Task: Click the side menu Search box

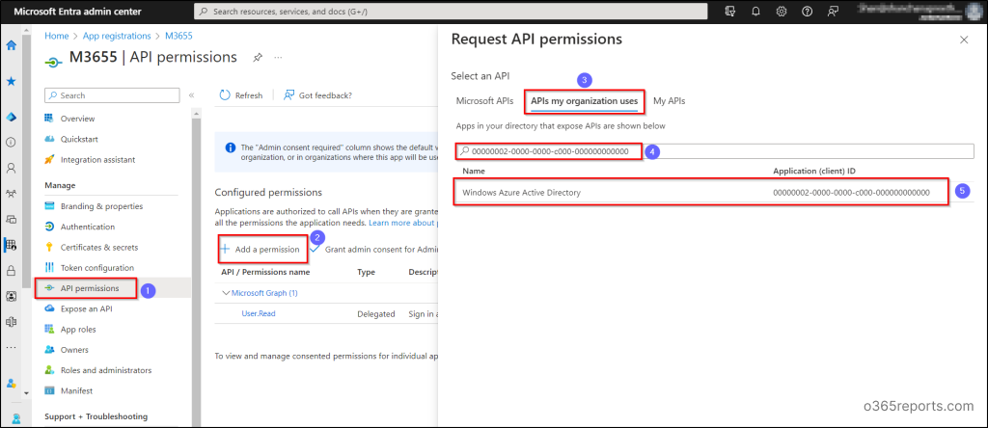Action: [112, 95]
